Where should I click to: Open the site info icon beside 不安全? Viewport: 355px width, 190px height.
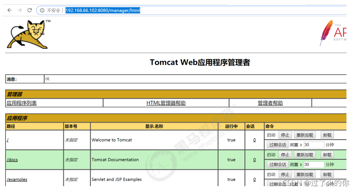point(42,10)
